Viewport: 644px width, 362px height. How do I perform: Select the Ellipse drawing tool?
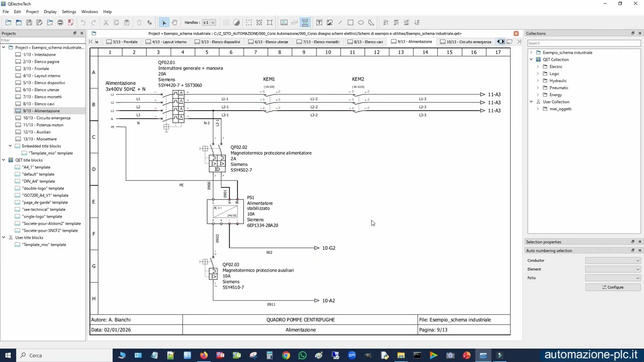[x=361, y=22]
